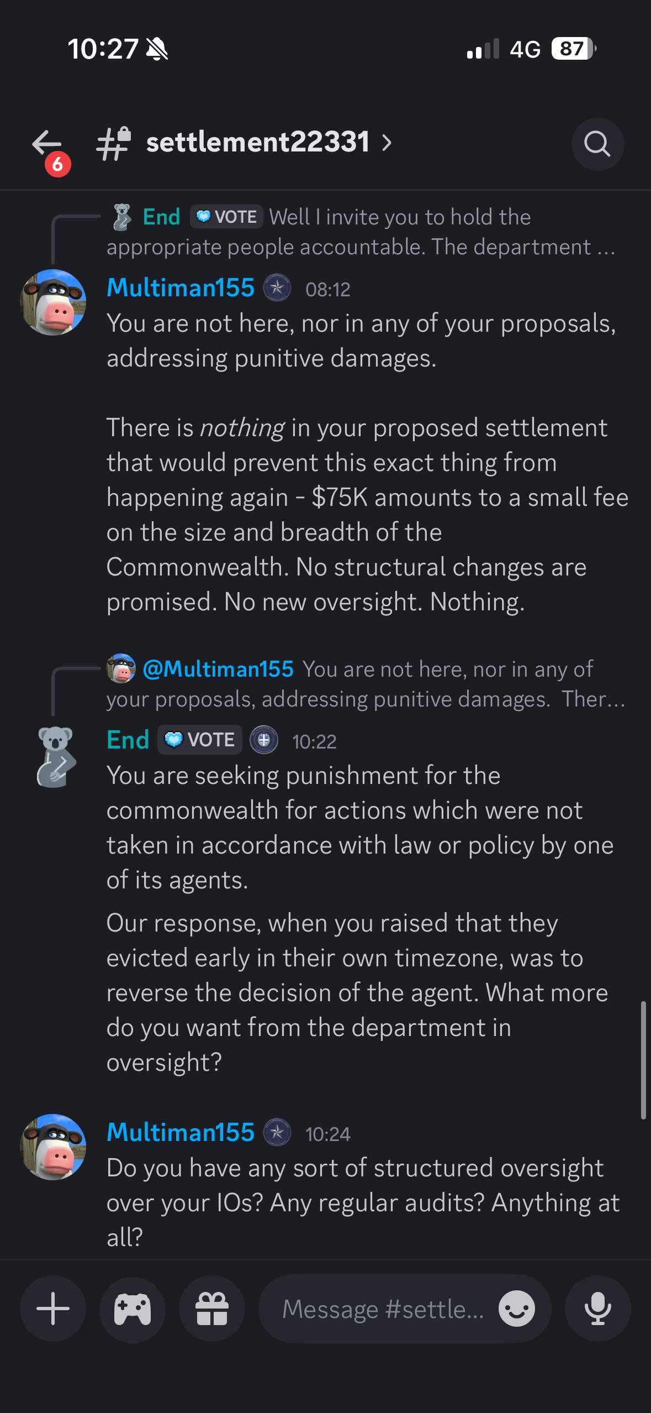Viewport: 651px width, 1413px height.
Task: Open the game controller activities button
Action: [133, 1309]
